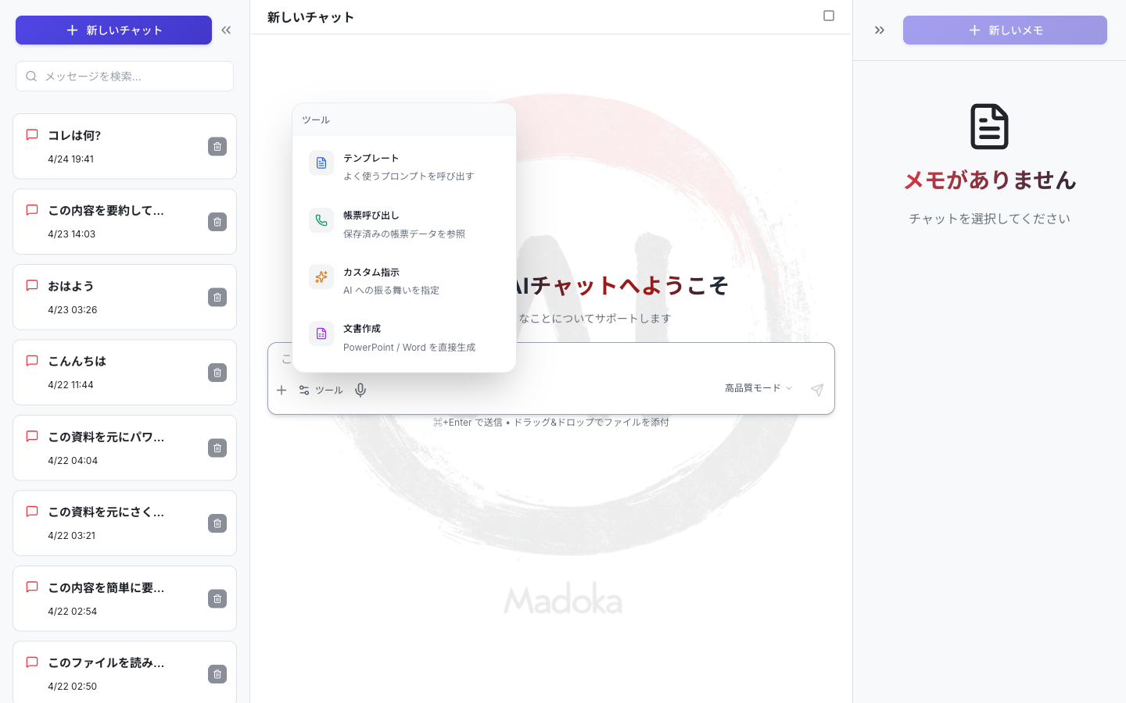The height and width of the screenshot is (703, 1126).
Task: Start voice input with microphone icon
Action: pyautogui.click(x=360, y=390)
